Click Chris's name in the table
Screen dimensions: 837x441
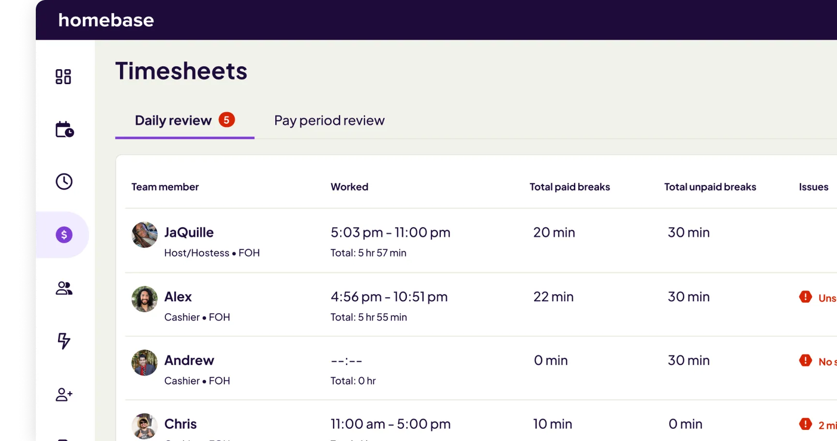(x=180, y=424)
